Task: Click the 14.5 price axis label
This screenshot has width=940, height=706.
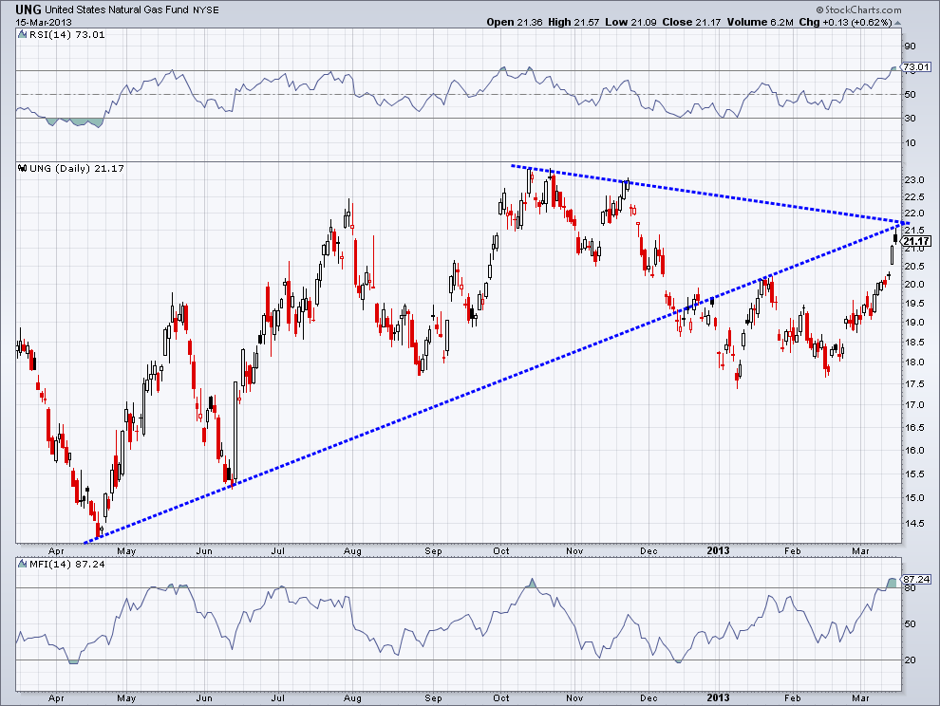Action: click(913, 523)
